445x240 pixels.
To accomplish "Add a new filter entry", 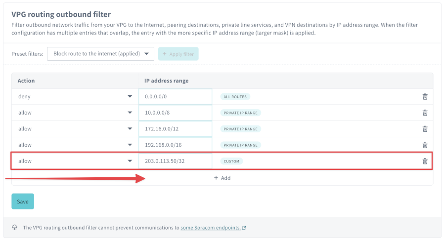I will pyautogui.click(x=222, y=178).
